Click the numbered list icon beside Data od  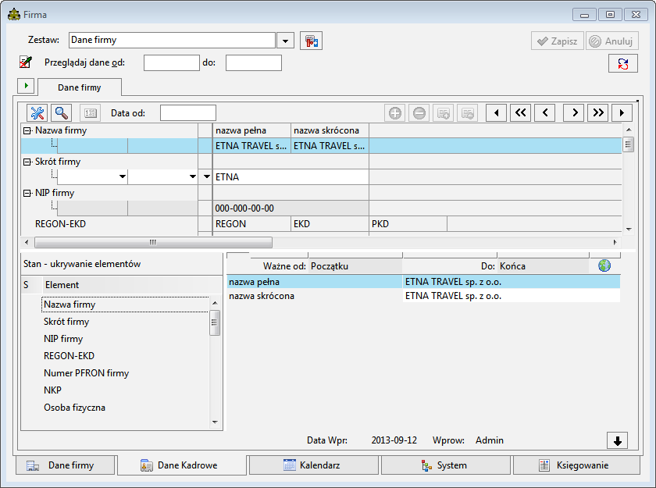[x=90, y=113]
